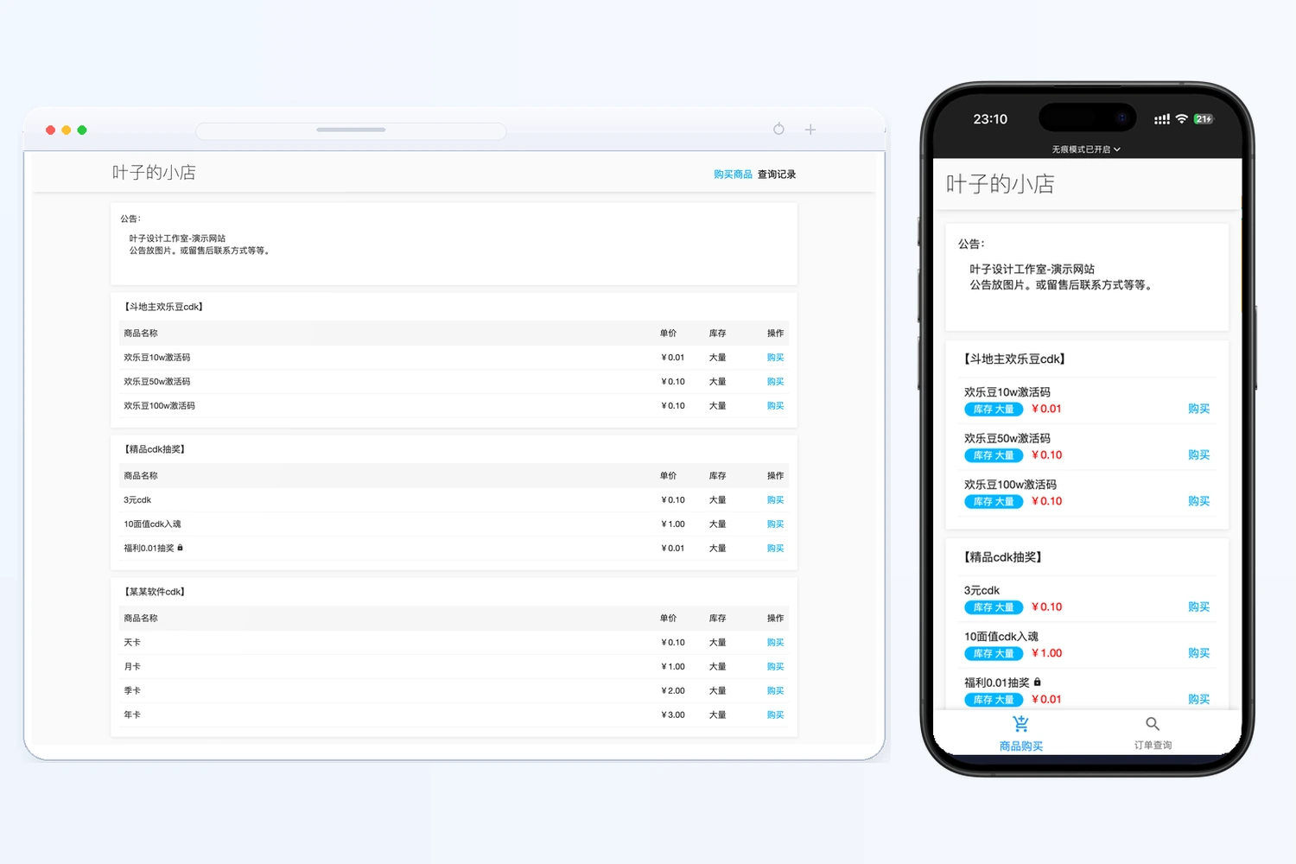Tap phone 购买 for 欢乐豆100w激活码

[1198, 501]
